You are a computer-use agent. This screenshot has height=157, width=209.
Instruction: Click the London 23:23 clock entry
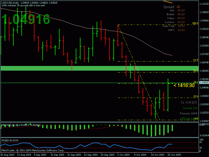click(x=175, y=22)
